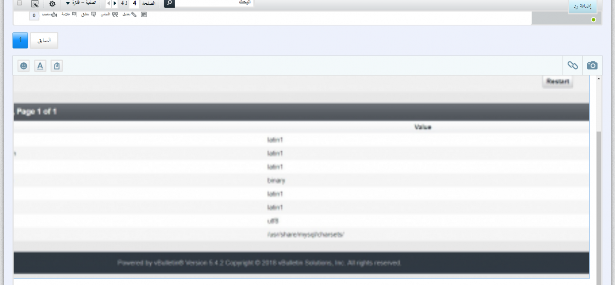
Task: Click the page number 4 field
Action: (135, 3)
